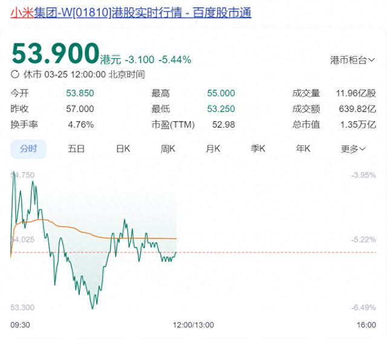Click the 总市值 value 1.35万亿
Screen dimensions: 387x339
[x=358, y=125]
